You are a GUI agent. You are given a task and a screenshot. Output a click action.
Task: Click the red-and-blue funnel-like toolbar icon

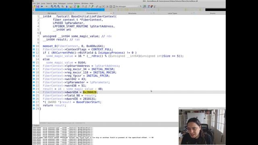click(x=149, y=6)
